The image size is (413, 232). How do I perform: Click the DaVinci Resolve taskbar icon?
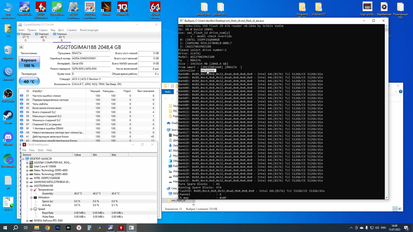(x=100, y=228)
